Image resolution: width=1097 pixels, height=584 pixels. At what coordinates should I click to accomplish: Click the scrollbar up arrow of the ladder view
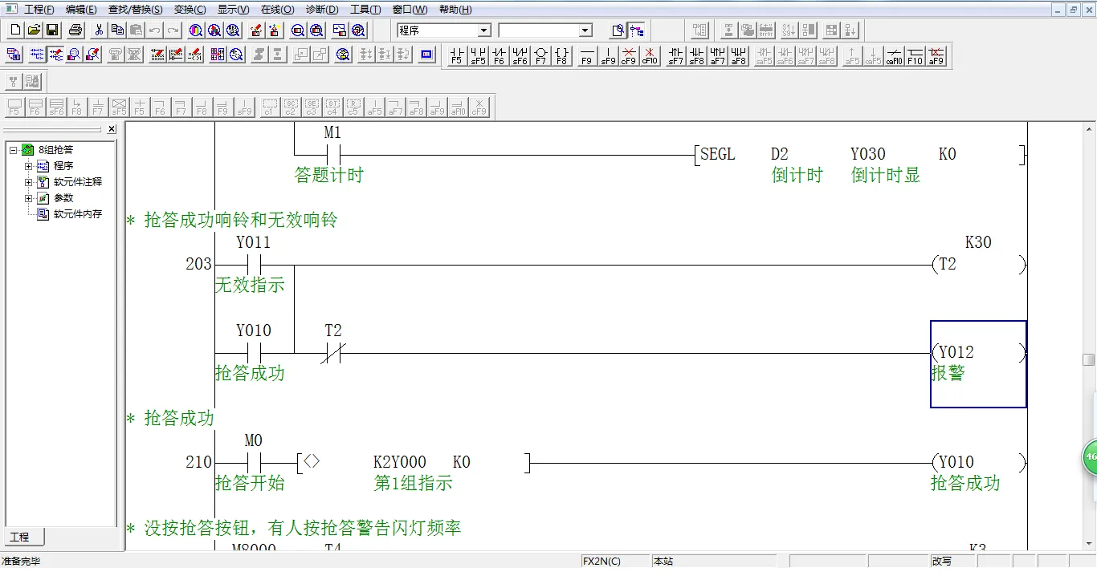[1089, 129]
